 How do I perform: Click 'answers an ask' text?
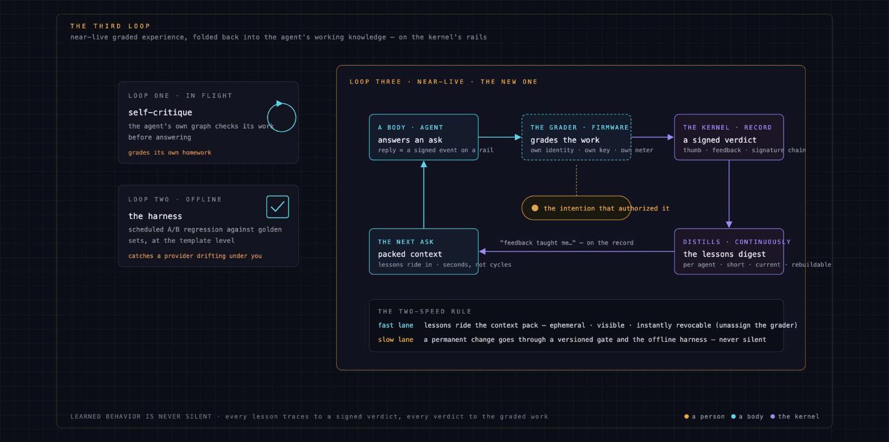(410, 140)
